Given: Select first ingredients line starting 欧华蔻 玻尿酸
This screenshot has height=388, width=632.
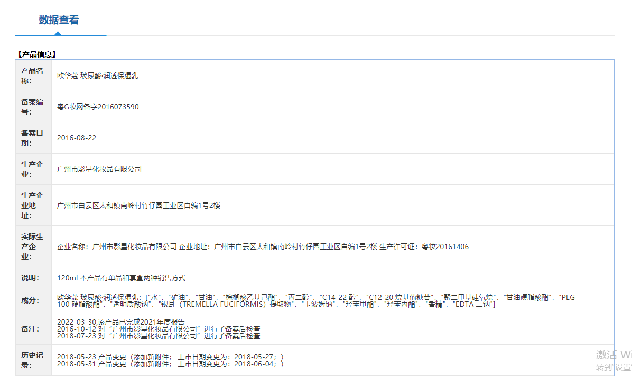Looking at the screenshot, I should (x=318, y=297).
